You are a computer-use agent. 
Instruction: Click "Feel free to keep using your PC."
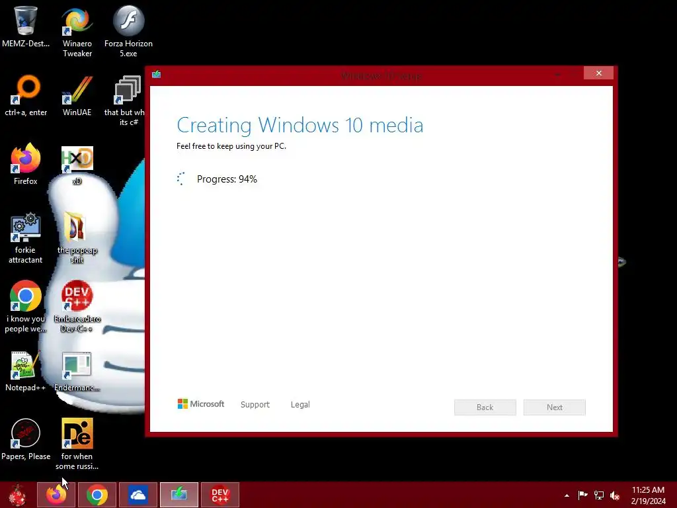231,146
